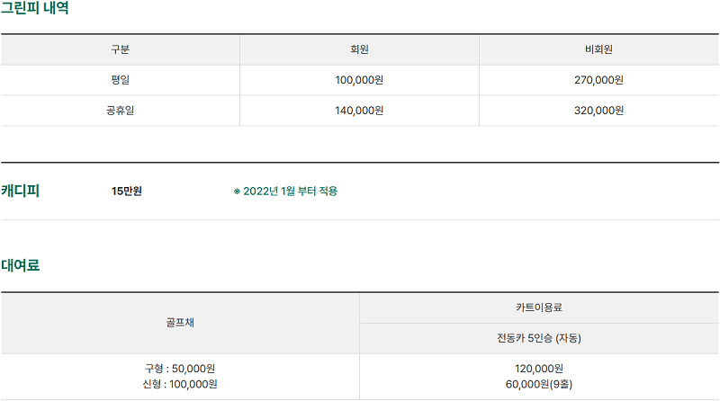Click the 전동카 5인승 (자동) subheader
This screenshot has width=720, height=401.
tap(539, 338)
